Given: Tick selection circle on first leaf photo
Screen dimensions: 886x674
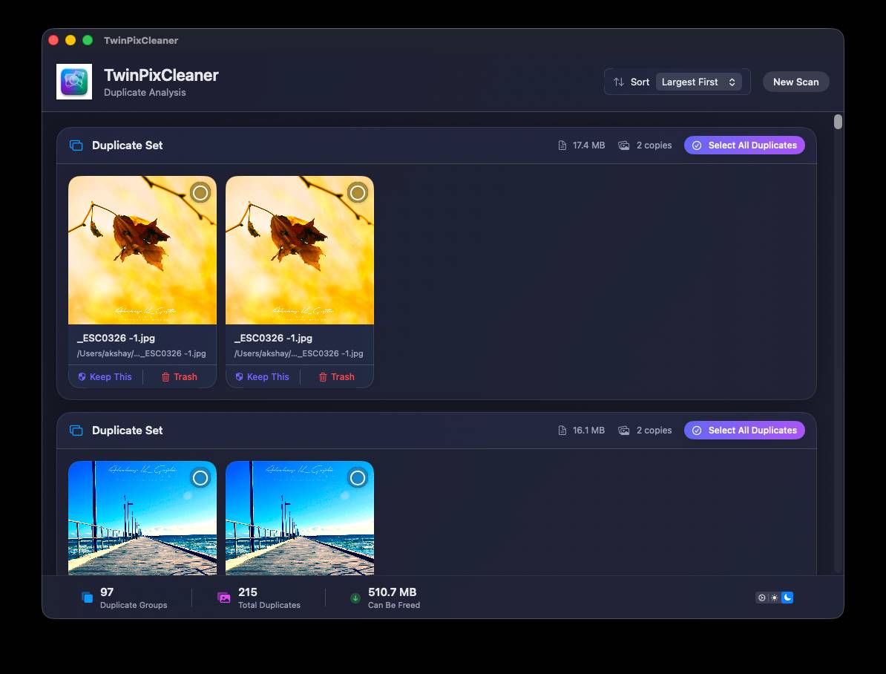Looking at the screenshot, I should click(200, 193).
